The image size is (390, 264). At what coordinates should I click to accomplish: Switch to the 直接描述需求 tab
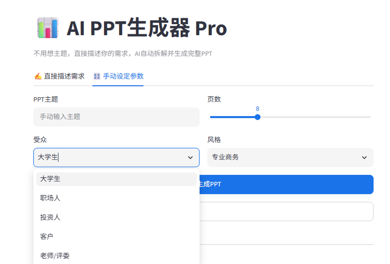click(x=59, y=76)
